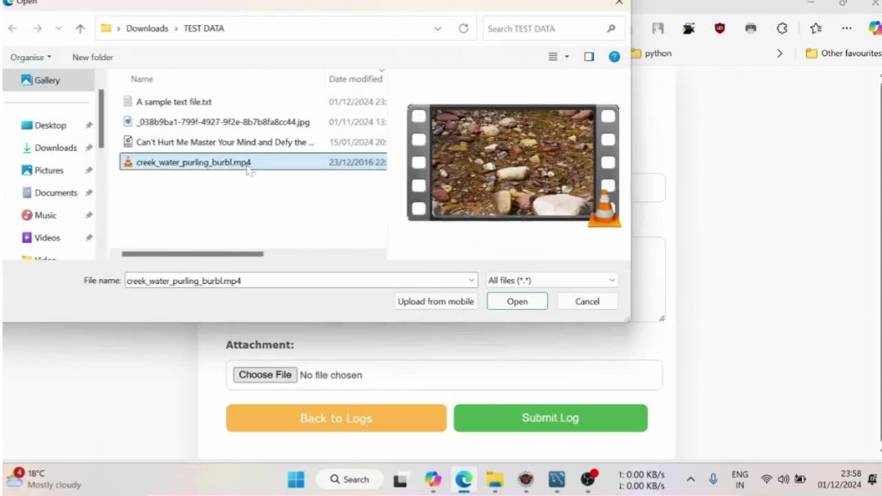882x496 pixels.
Task: Open browser favourites star icon
Action: click(x=816, y=28)
